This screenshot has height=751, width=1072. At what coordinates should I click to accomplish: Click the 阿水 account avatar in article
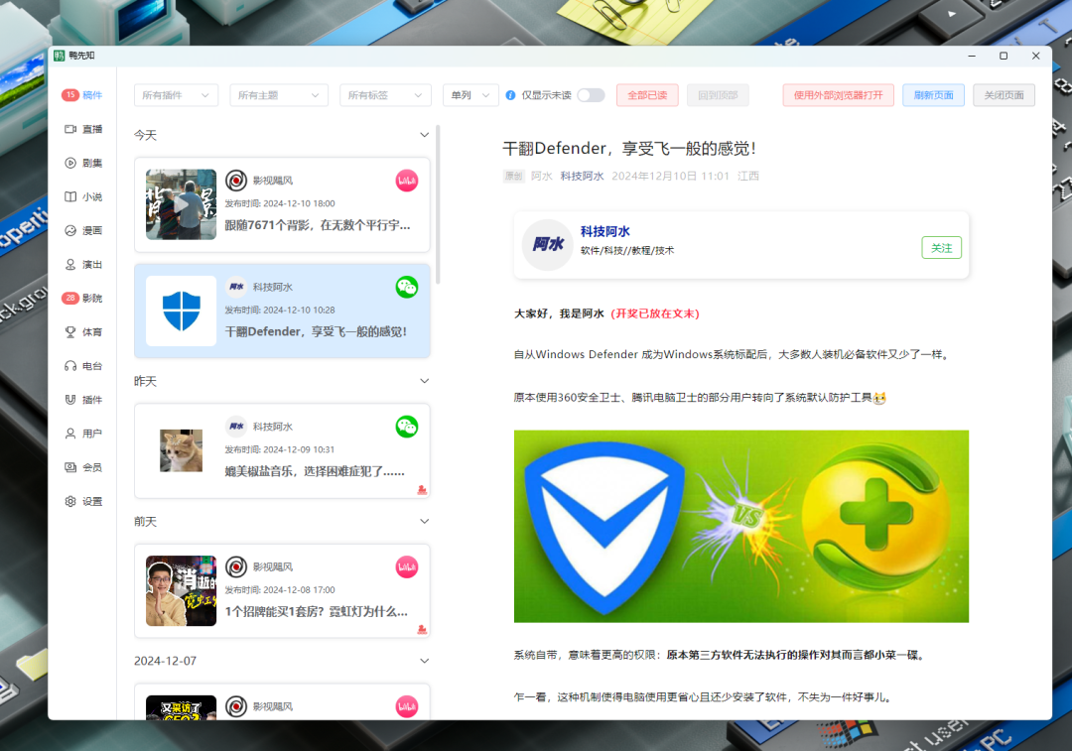[548, 245]
